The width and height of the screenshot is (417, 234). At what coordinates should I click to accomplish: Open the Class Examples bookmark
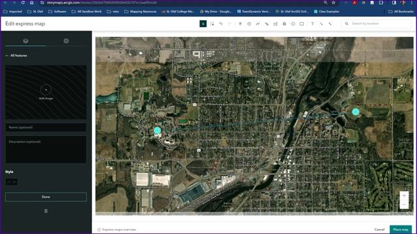326,12
